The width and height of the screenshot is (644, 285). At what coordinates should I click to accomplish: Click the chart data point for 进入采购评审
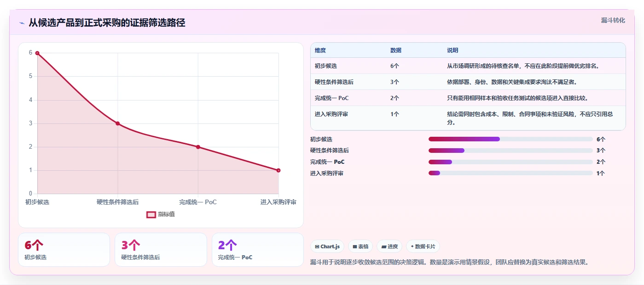click(278, 170)
